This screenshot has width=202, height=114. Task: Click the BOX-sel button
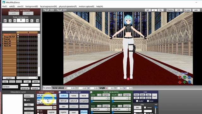63,101
